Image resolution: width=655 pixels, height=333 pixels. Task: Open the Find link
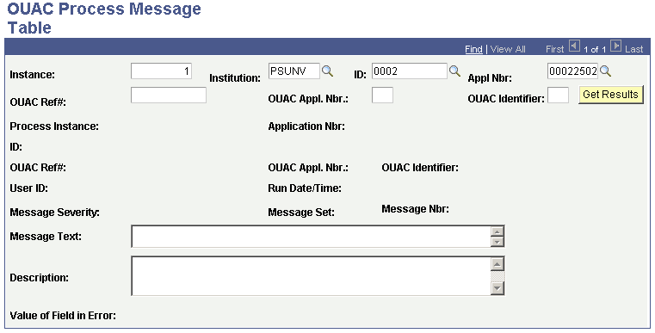coord(473,49)
